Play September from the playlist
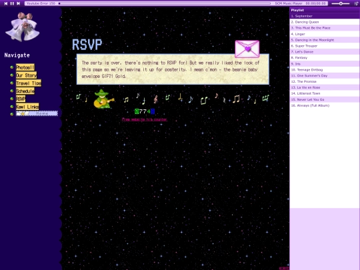The height and width of the screenshot is (270, 360). [x=325, y=16]
